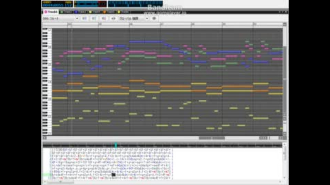Open the piano roll edit mode dropdown
The image size is (330, 185).
134,18
